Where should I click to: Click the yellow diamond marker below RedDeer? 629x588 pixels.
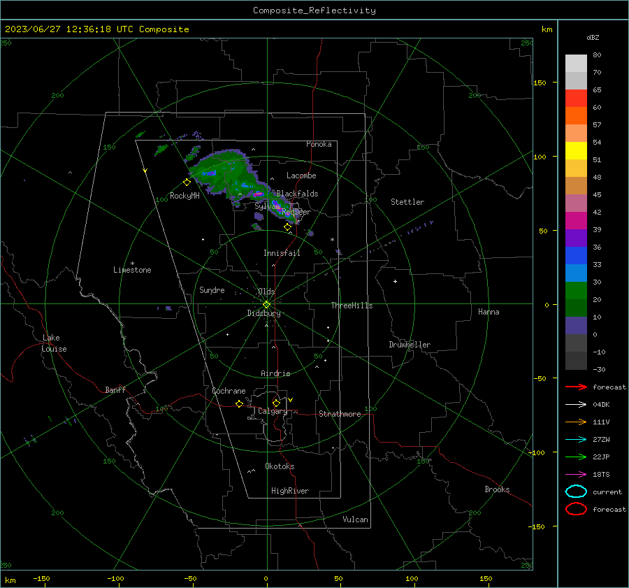point(288,227)
